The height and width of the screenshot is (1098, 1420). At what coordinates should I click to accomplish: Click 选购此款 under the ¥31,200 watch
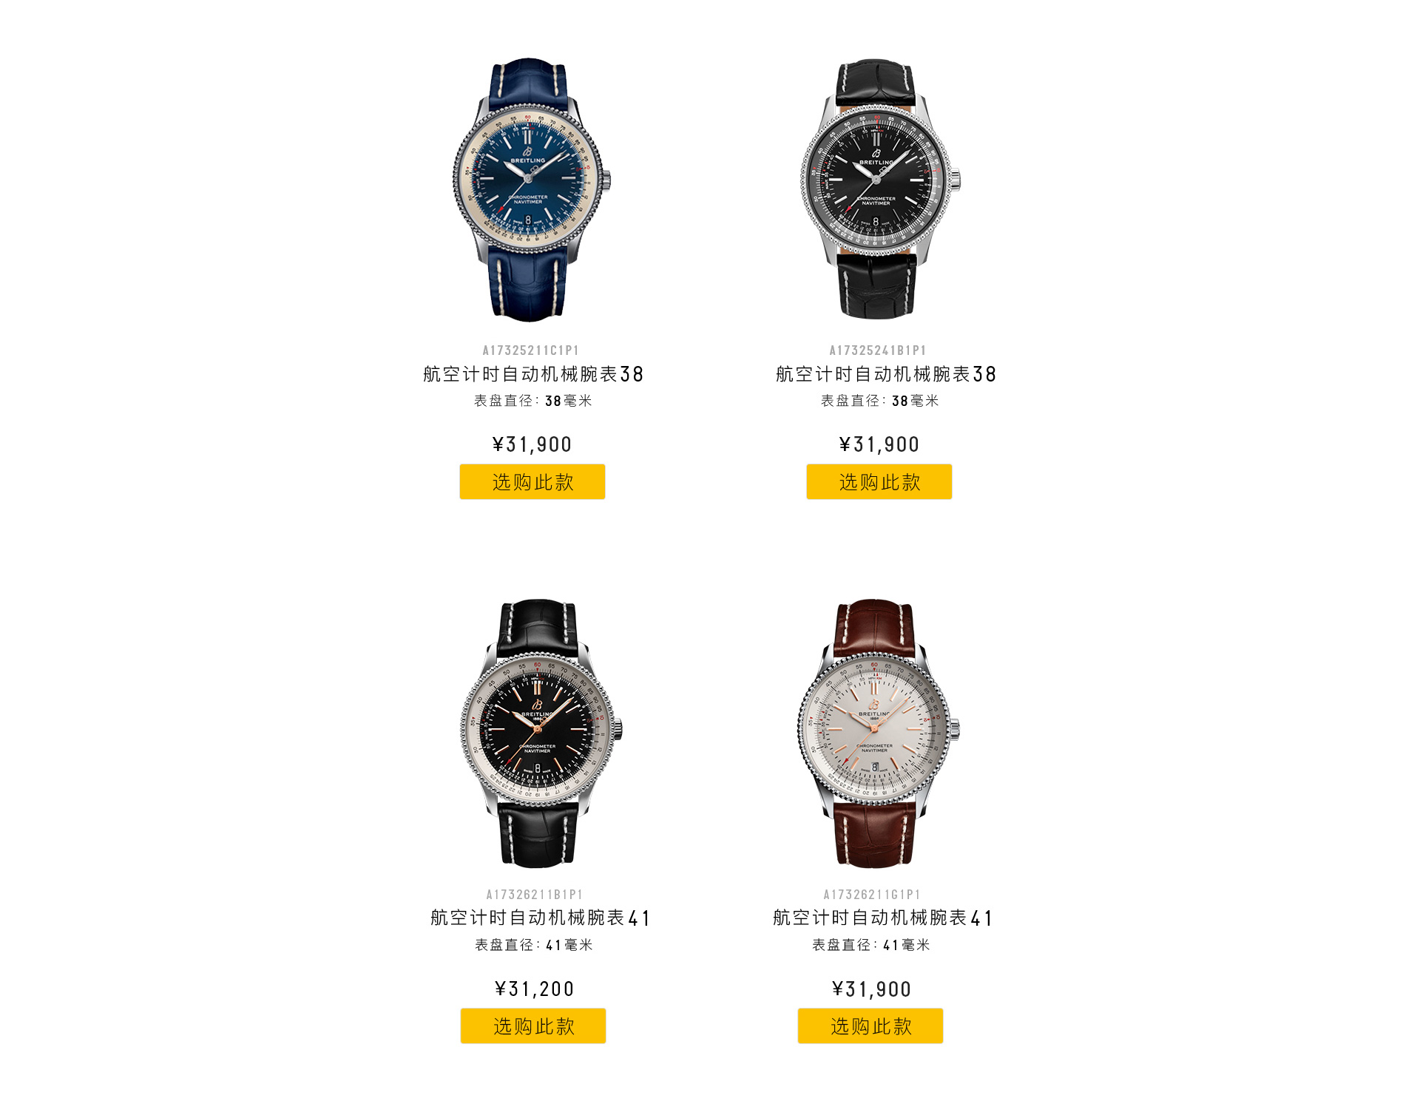coord(533,1026)
